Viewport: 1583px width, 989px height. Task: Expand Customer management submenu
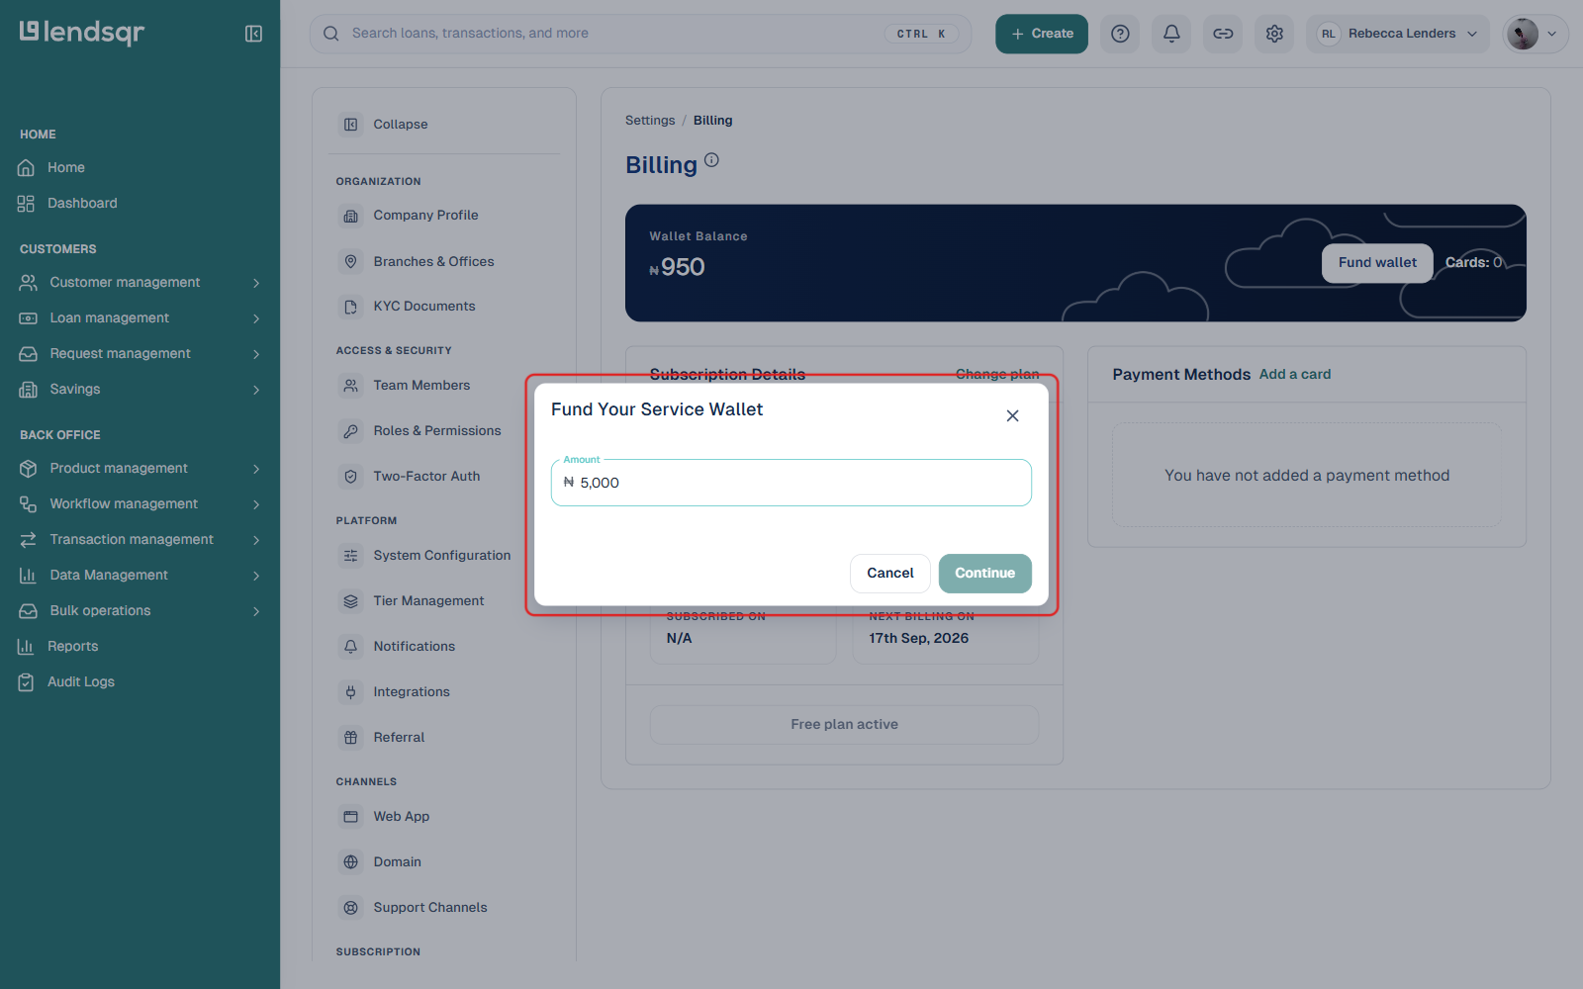click(x=256, y=283)
